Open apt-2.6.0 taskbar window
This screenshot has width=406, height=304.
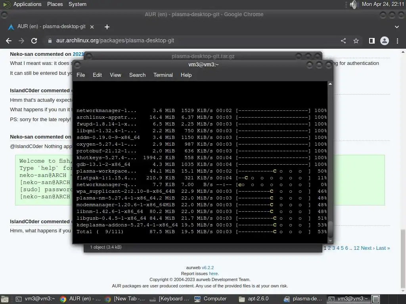(x=254, y=299)
